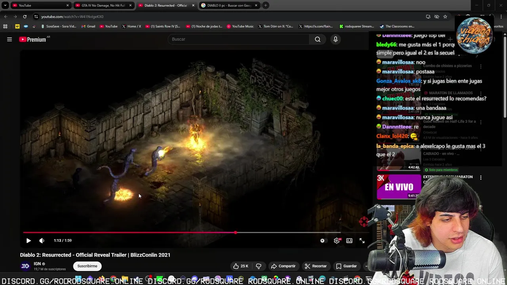507x285 pixels.
Task: Close the GTA IV No Damage tab
Action: point(130,6)
